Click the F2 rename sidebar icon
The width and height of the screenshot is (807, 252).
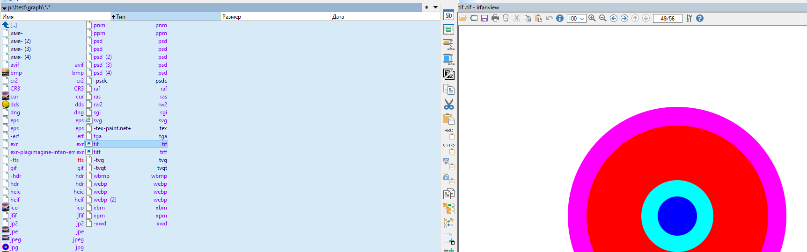[x=448, y=74]
